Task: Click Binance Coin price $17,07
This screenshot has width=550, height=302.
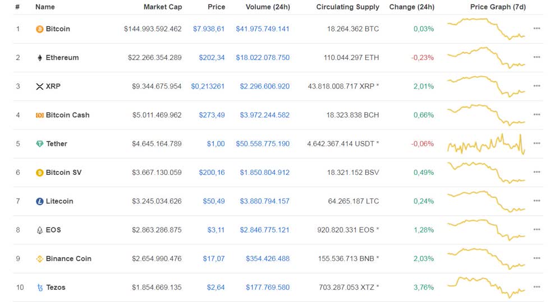Action: tap(214, 258)
